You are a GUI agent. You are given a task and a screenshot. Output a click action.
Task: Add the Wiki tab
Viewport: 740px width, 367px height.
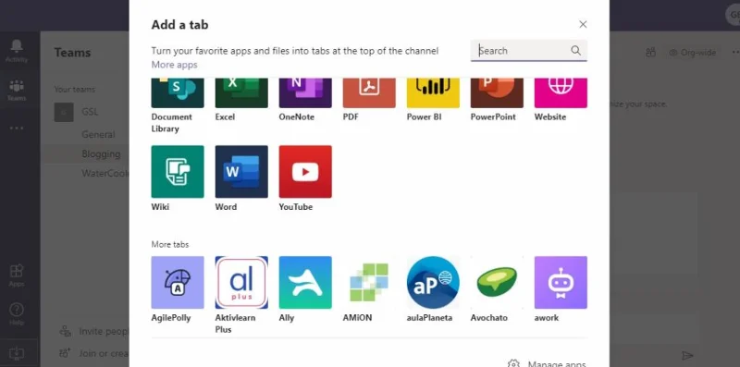tap(178, 172)
